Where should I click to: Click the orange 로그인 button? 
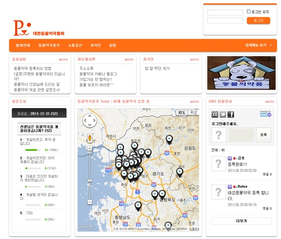tap(259, 21)
